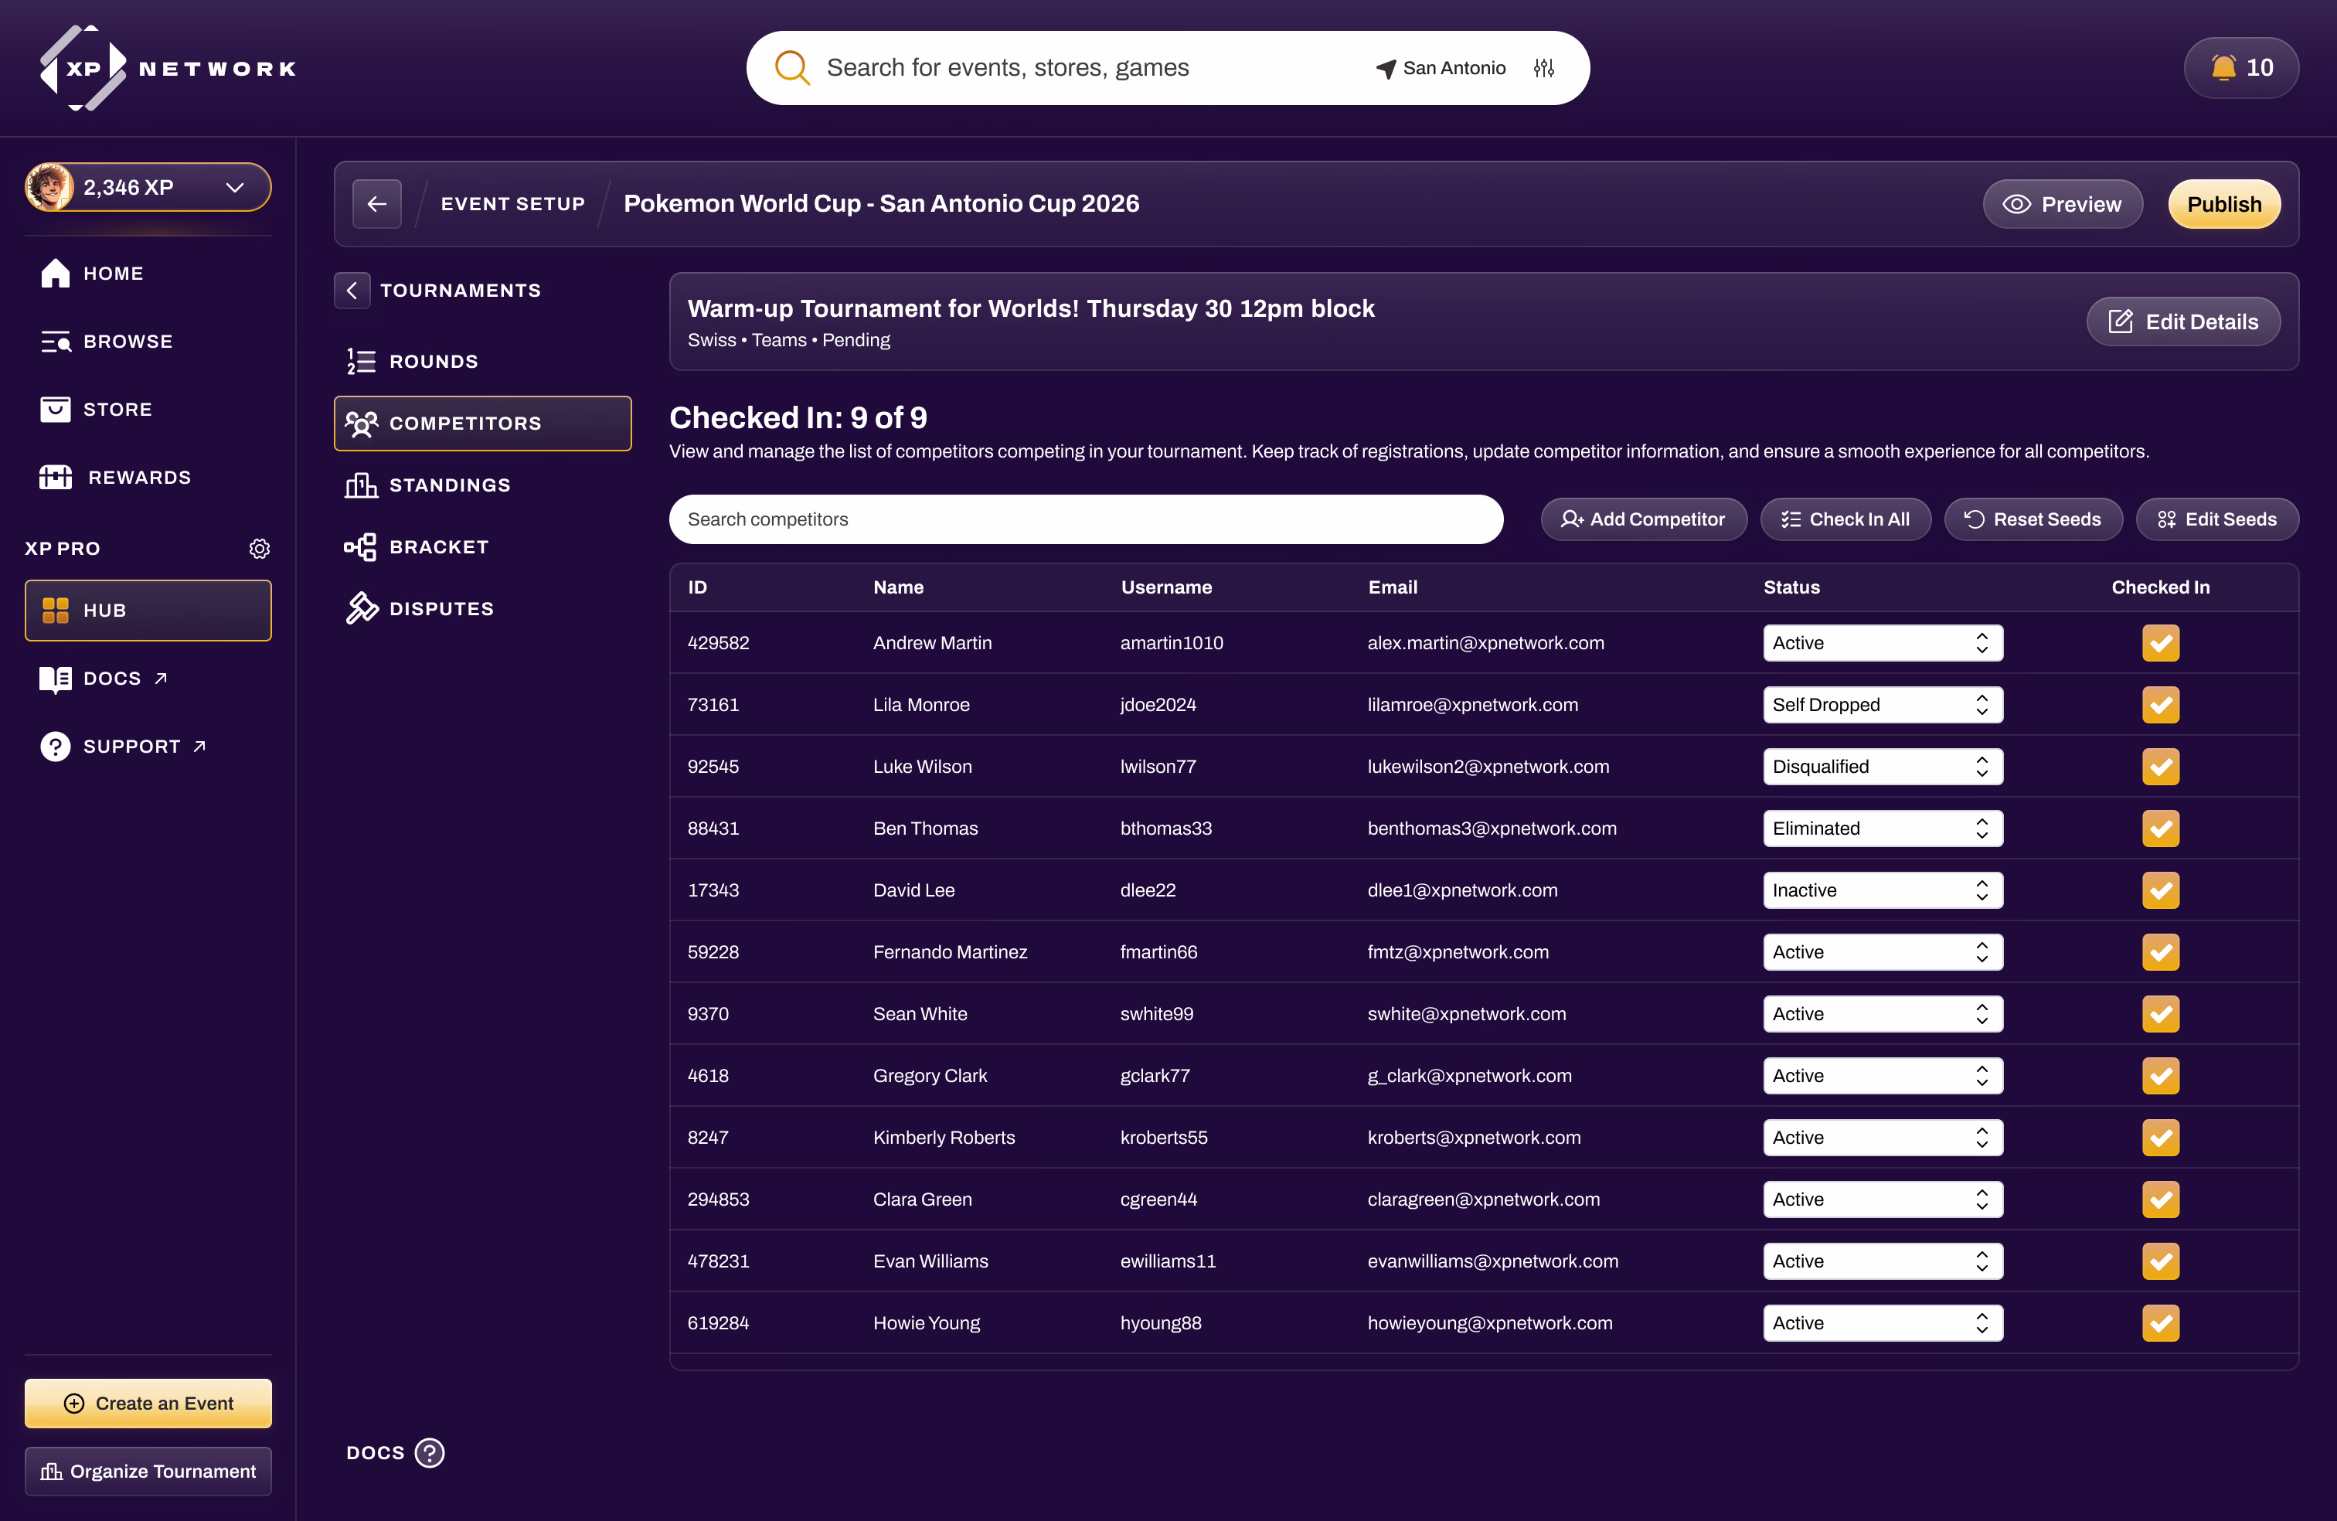Click Edit Seeds button
The width and height of the screenshot is (2337, 1521).
click(x=2217, y=519)
